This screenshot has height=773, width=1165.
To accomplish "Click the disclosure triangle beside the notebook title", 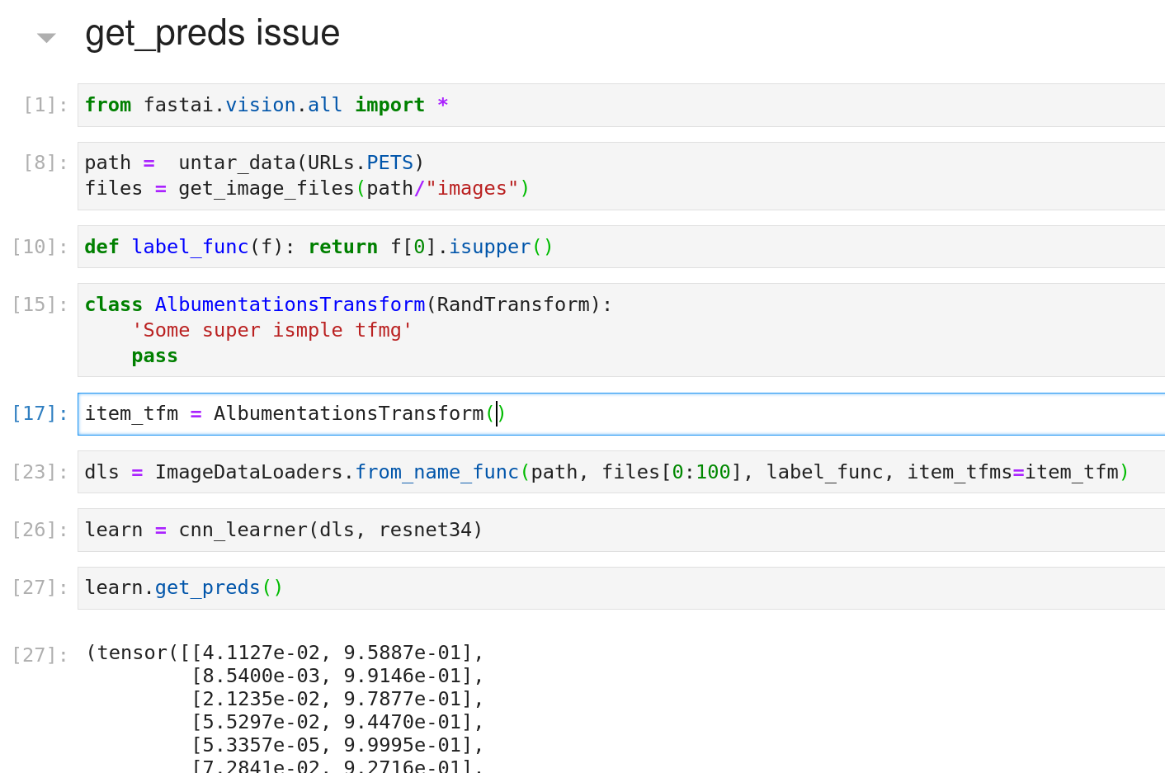I will 46,35.
